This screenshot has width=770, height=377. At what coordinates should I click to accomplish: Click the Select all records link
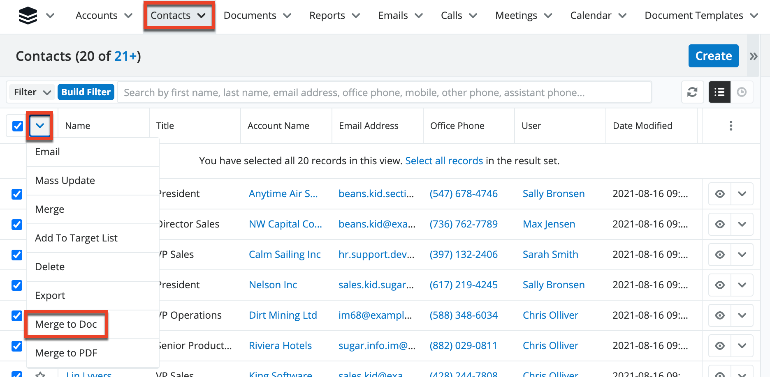(444, 161)
